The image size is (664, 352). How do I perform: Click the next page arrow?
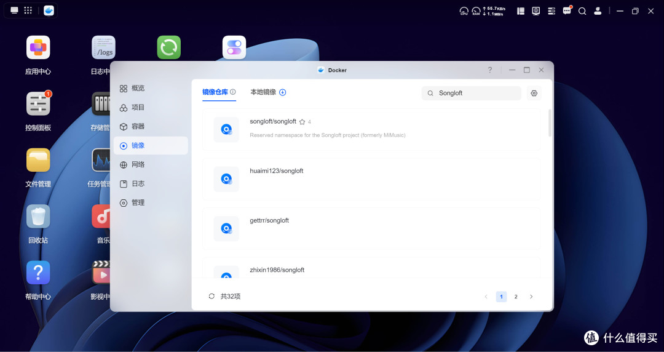(531, 297)
